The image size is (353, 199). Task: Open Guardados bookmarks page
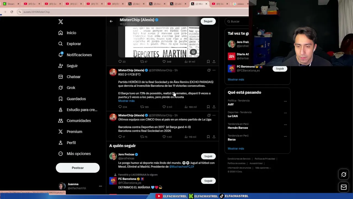point(72,99)
